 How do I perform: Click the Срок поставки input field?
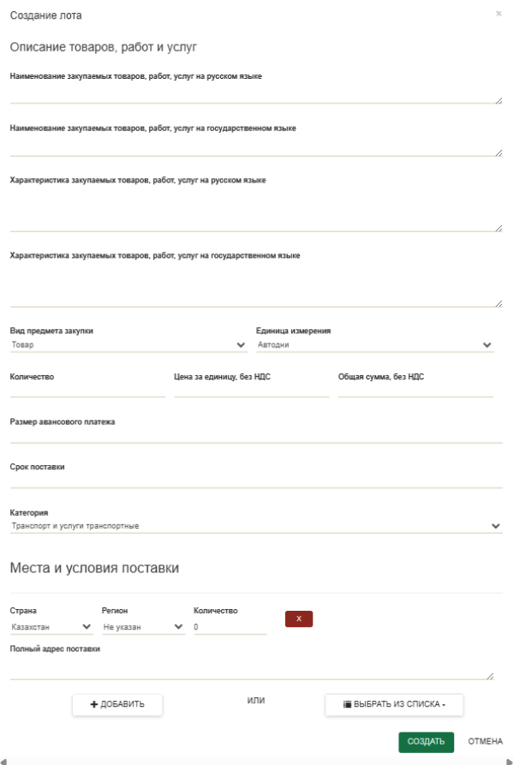[x=255, y=481]
